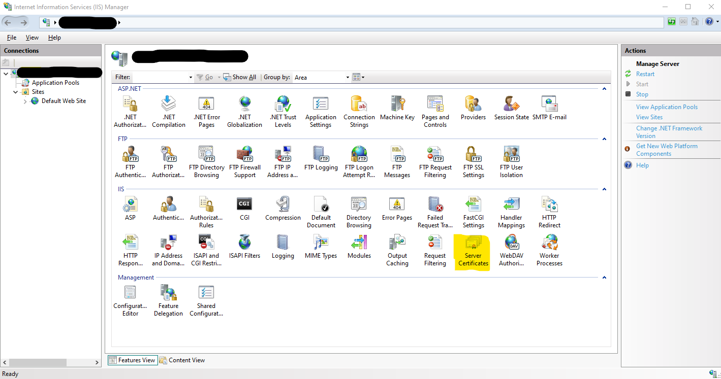Open Directory Browsing under IIS
The image size is (721, 379).
(x=359, y=212)
